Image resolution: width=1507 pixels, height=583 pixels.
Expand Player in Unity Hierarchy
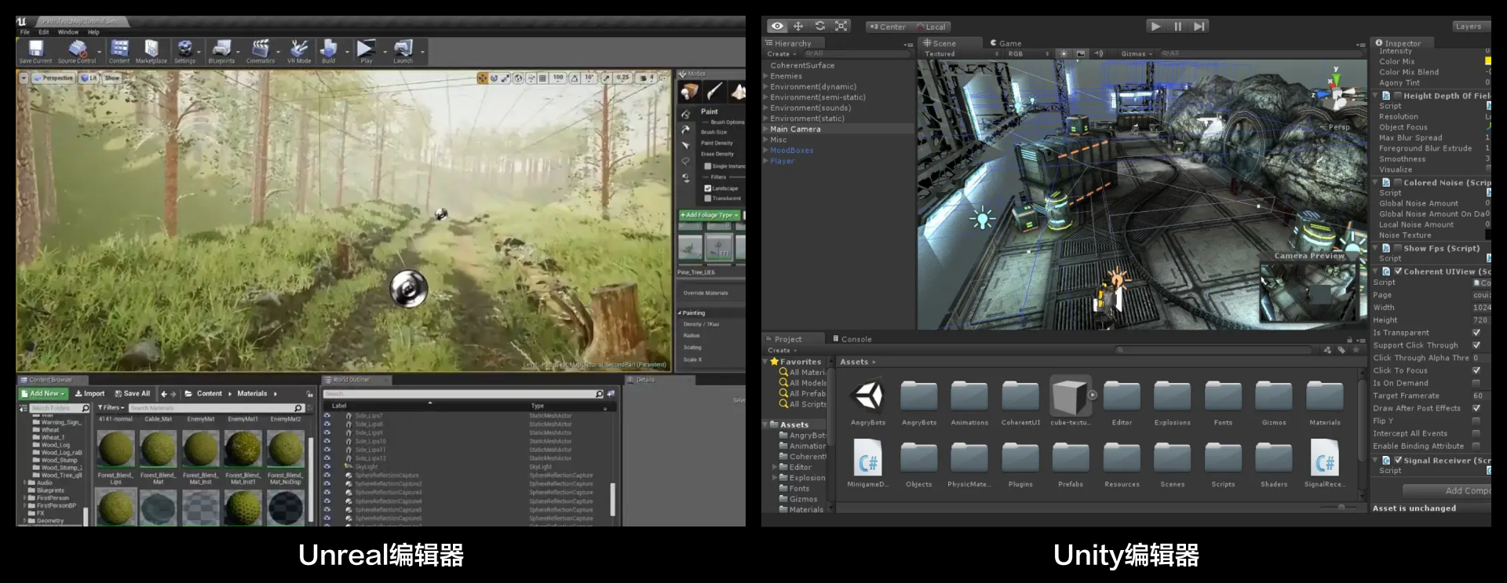pyautogui.click(x=766, y=161)
